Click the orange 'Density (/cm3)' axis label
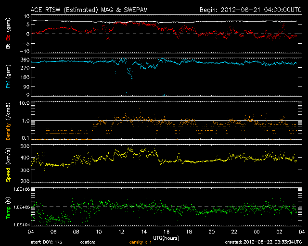308x246 pixels. [x=8, y=121]
